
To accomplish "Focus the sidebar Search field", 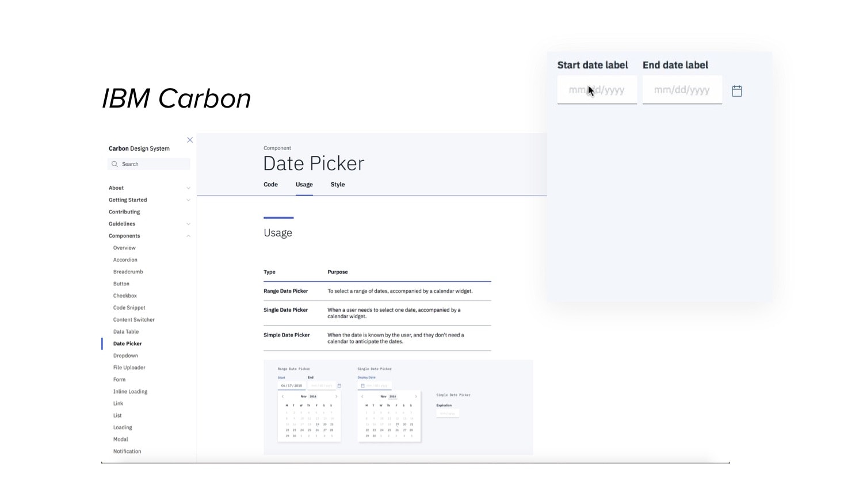I will 149,164.
